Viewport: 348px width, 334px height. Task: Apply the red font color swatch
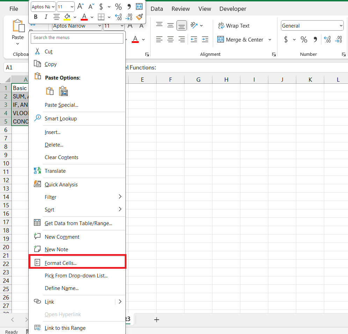tap(84, 16)
